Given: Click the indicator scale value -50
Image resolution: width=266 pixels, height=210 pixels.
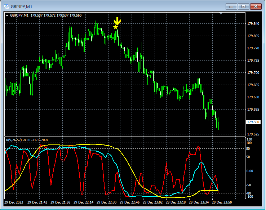Looking at the screenshot, I should pos(249,185).
